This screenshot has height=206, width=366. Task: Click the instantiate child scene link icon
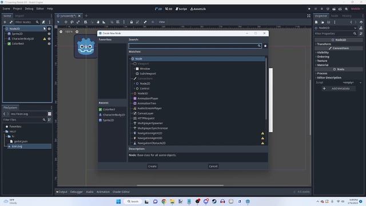pos(11,22)
